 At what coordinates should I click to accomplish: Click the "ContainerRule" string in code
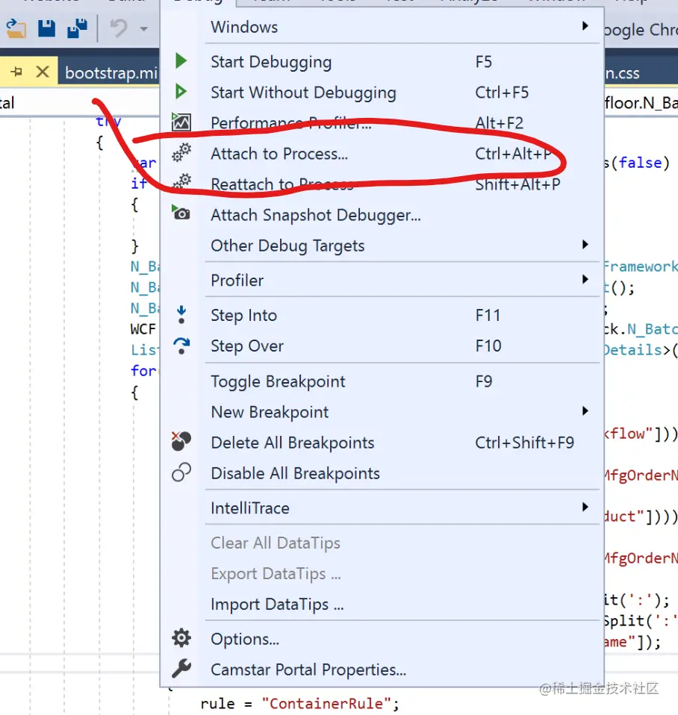[326, 703]
